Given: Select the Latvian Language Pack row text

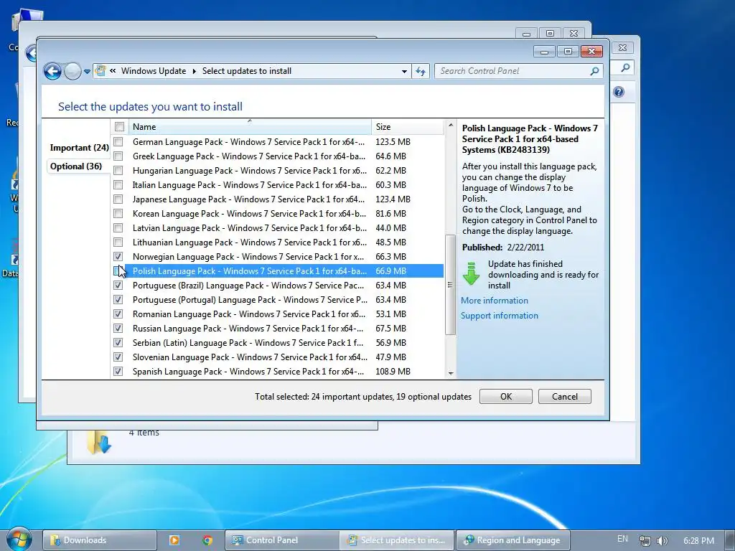Looking at the screenshot, I should point(249,228).
